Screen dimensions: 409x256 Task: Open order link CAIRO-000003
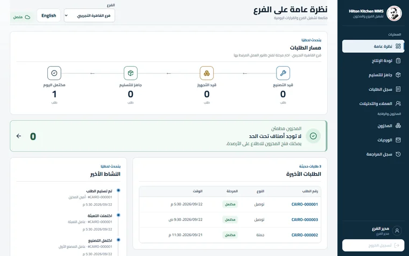click(305, 220)
